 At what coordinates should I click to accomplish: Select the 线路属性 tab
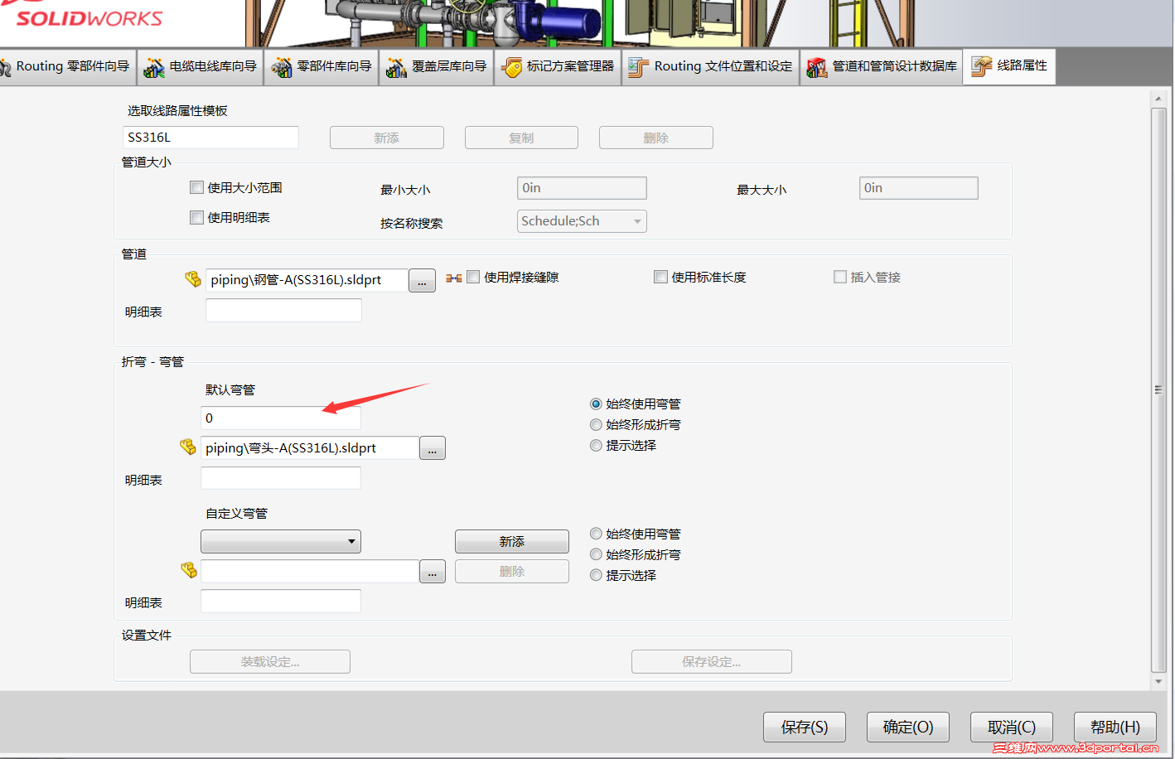[1009, 66]
